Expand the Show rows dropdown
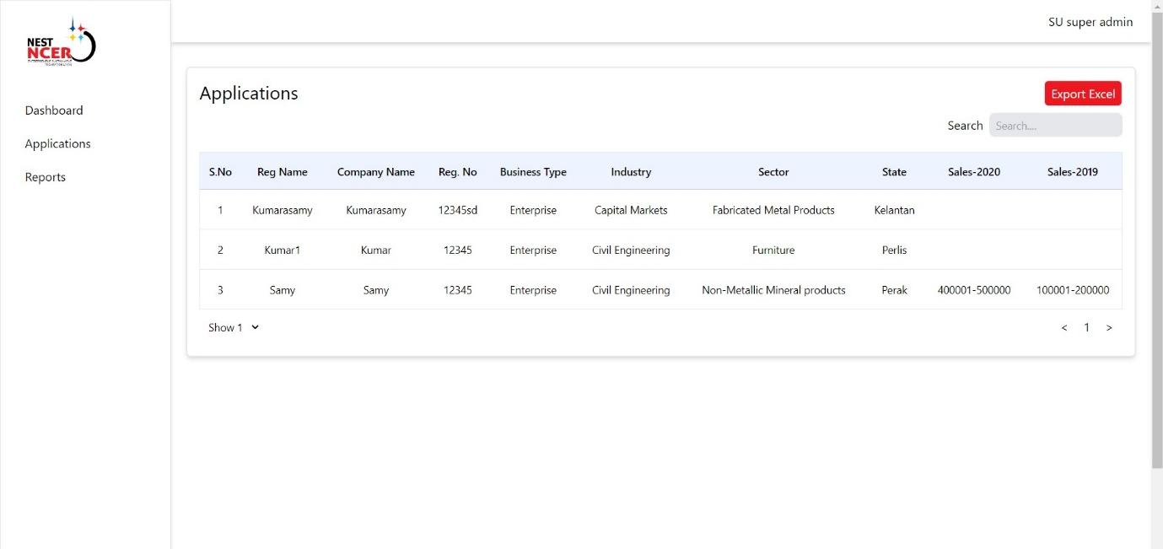 pos(234,328)
